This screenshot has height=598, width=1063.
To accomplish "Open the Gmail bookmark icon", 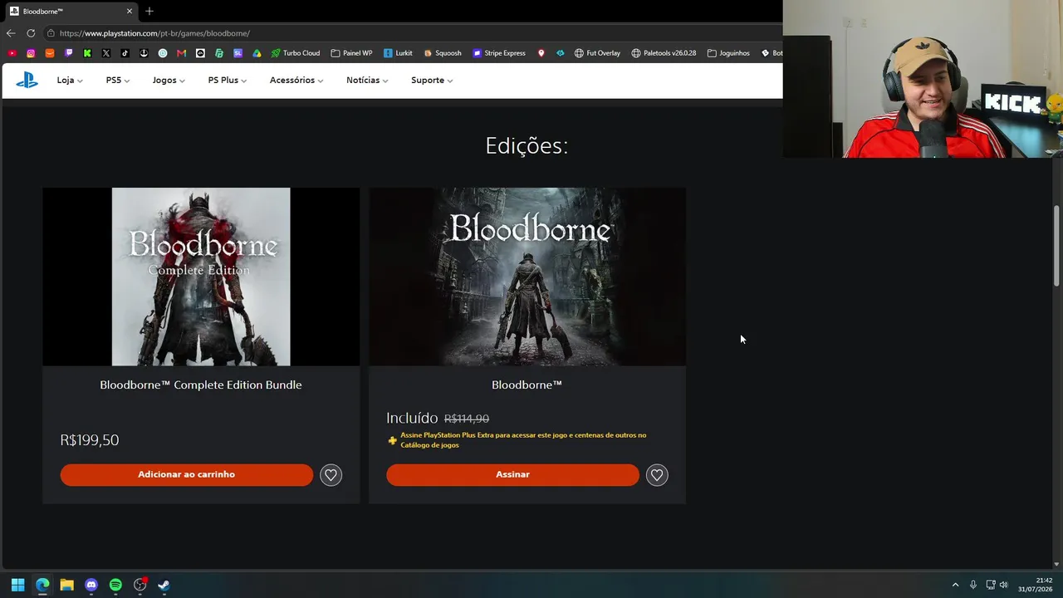I will 181,53.
